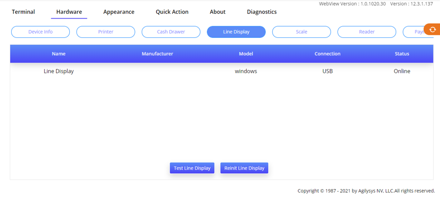440x197 pixels.
Task: Select the Reader pill button
Action: coord(367,32)
